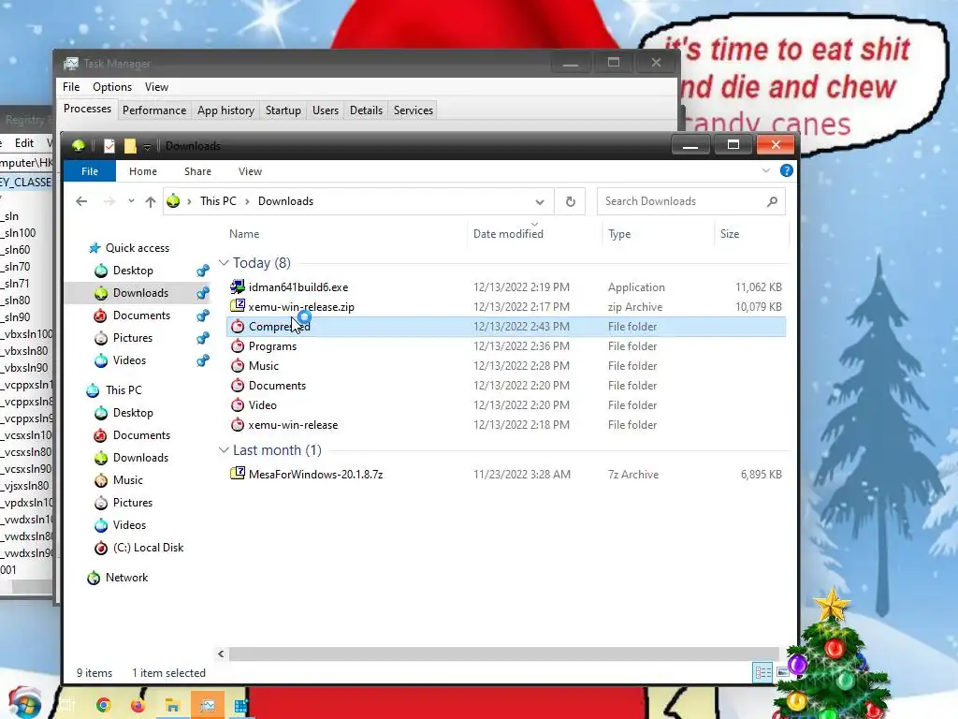Click the horizontal scrollbar left arrow
Screen dimensions: 958x719
click(221, 653)
